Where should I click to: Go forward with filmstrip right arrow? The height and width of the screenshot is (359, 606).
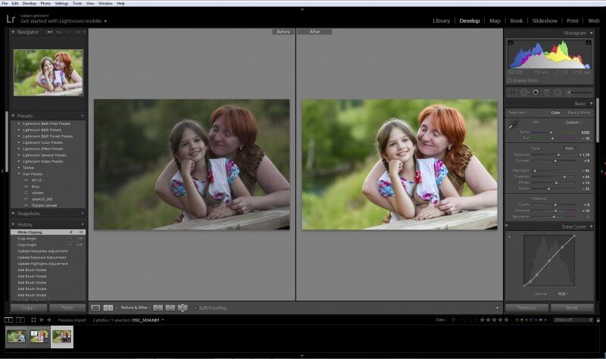click(49, 320)
